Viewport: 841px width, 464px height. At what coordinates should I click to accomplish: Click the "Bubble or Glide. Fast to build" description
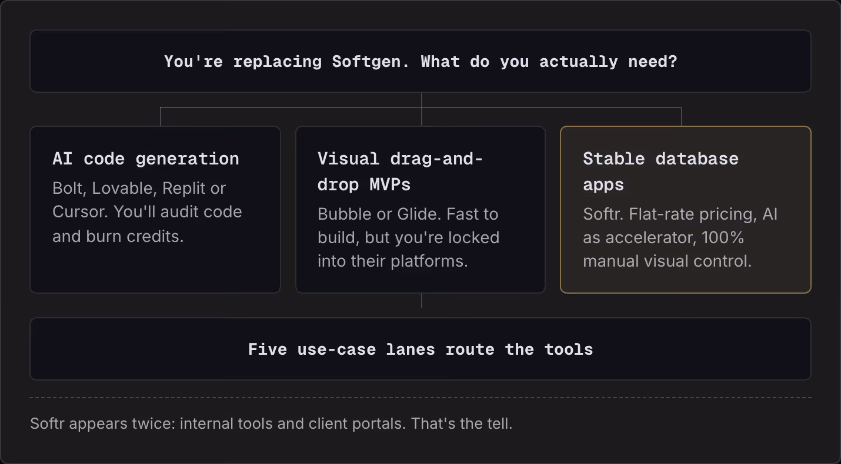tap(409, 237)
